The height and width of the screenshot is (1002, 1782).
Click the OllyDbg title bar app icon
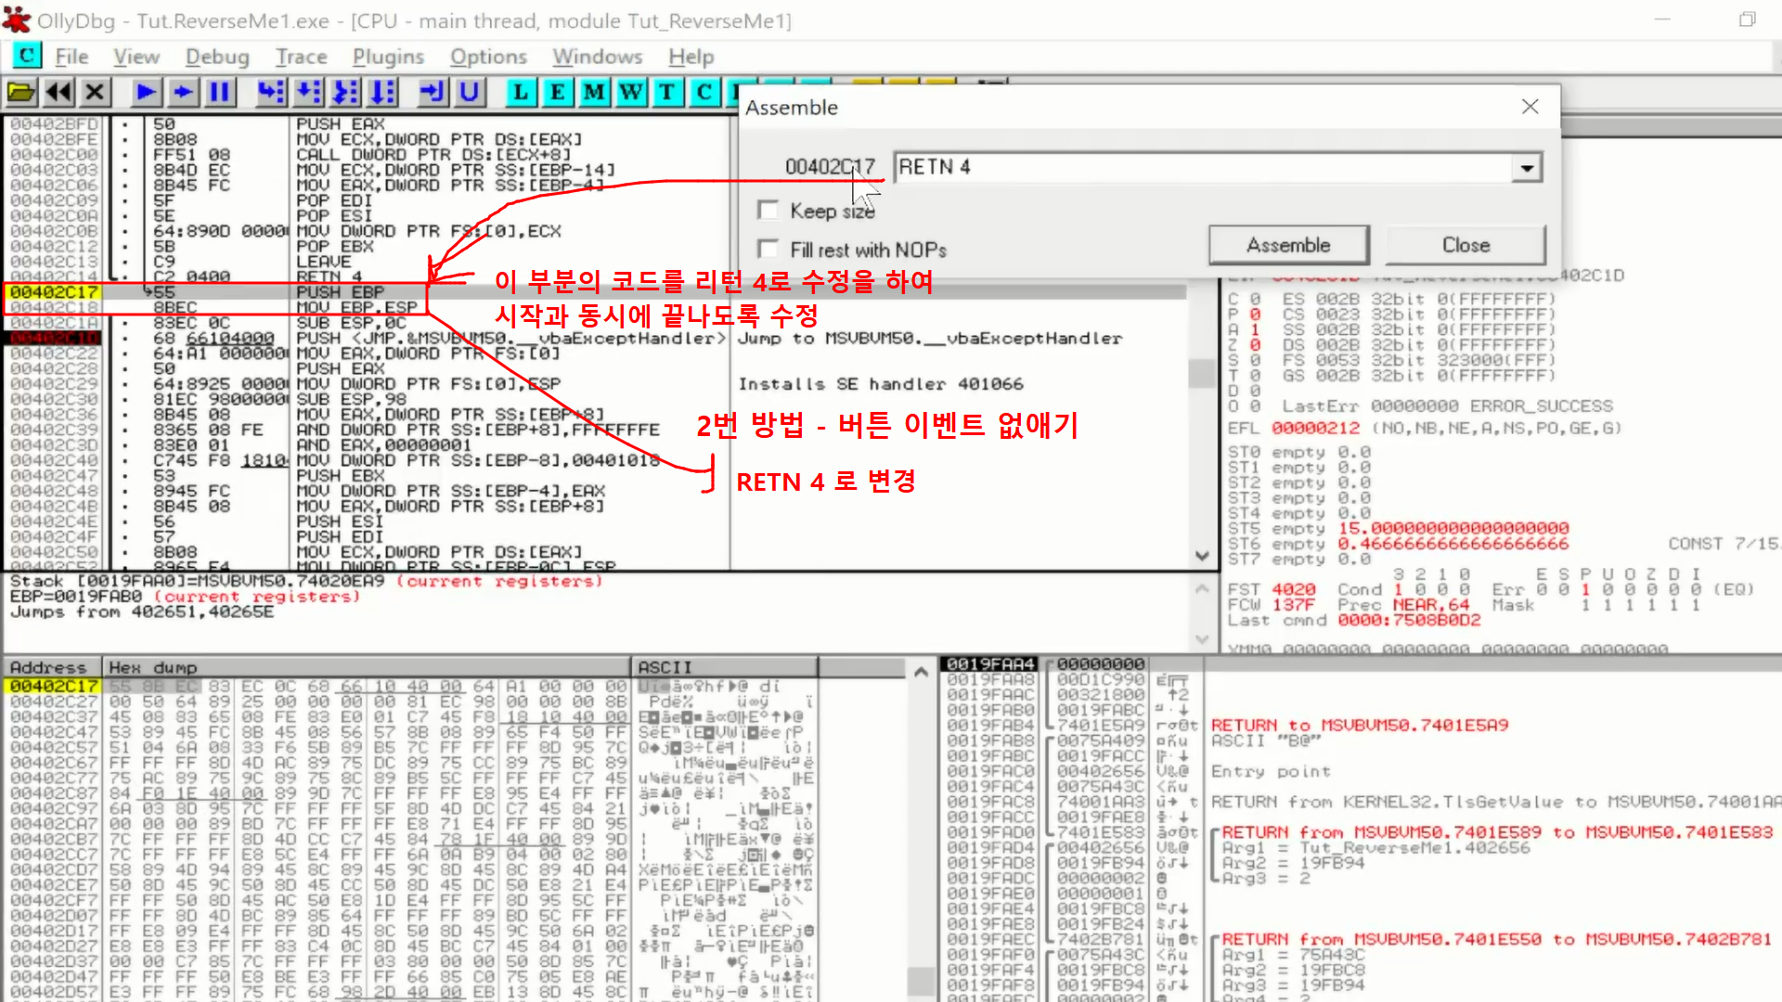(x=17, y=19)
